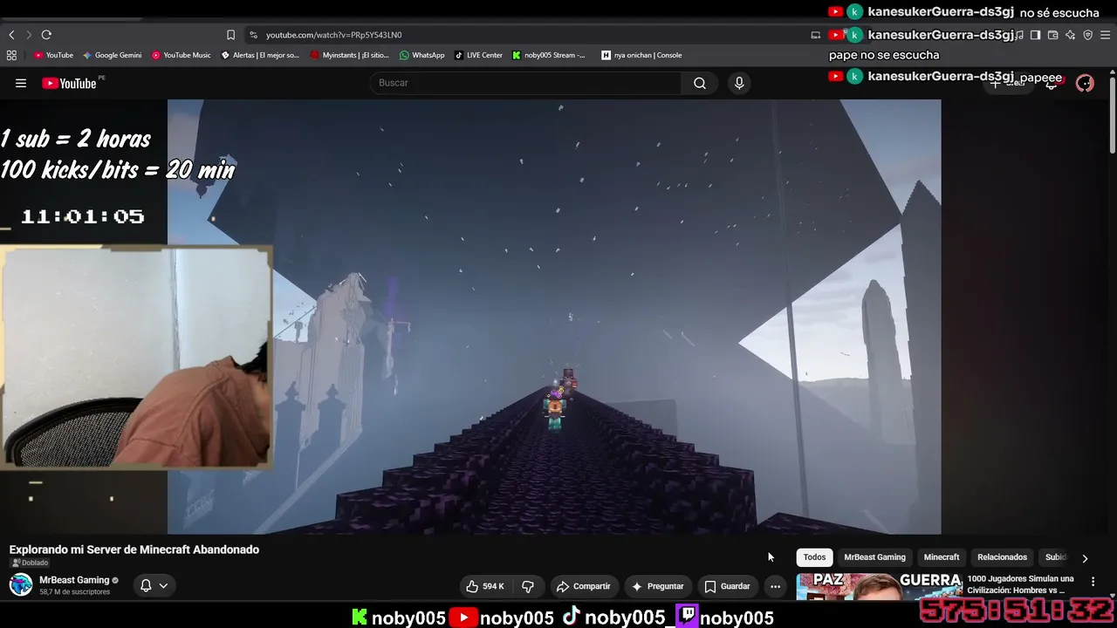Open the more actions ellipsis under the video

coord(775,586)
